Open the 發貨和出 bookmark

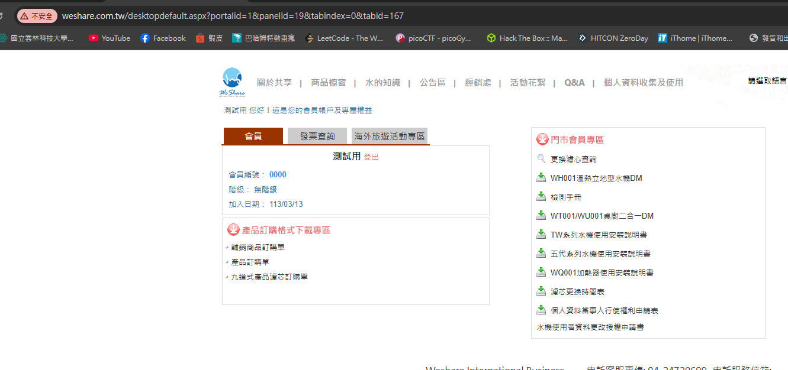pyautogui.click(x=768, y=38)
